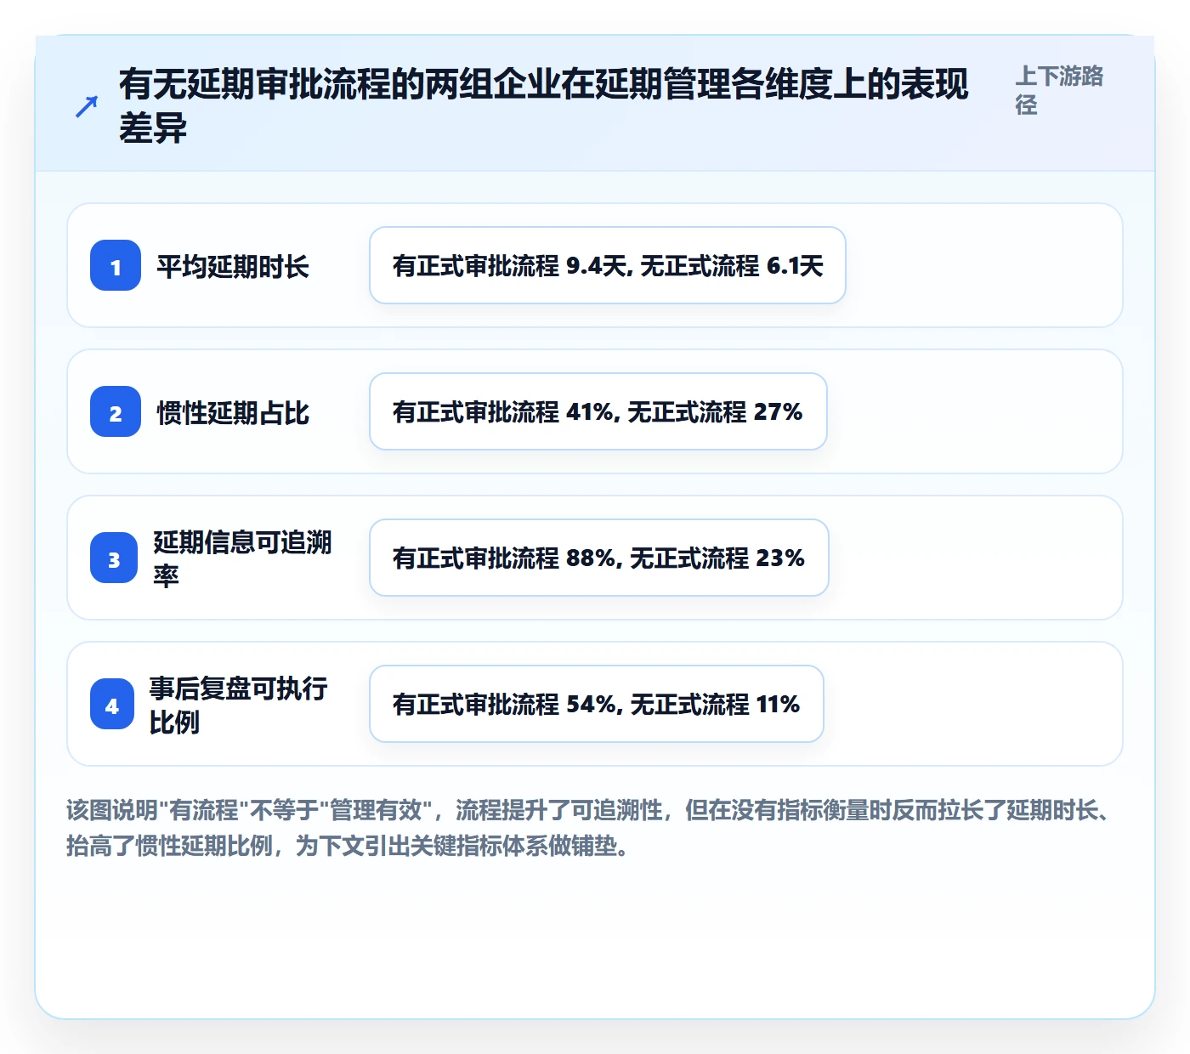1190x1054 pixels.
Task: Click the value box 54%, 无正式流程 11%
Action: (597, 704)
